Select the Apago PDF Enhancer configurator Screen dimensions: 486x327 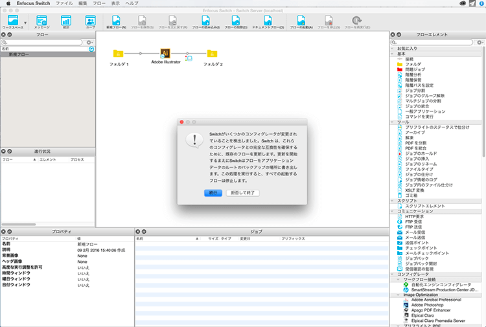(427, 310)
